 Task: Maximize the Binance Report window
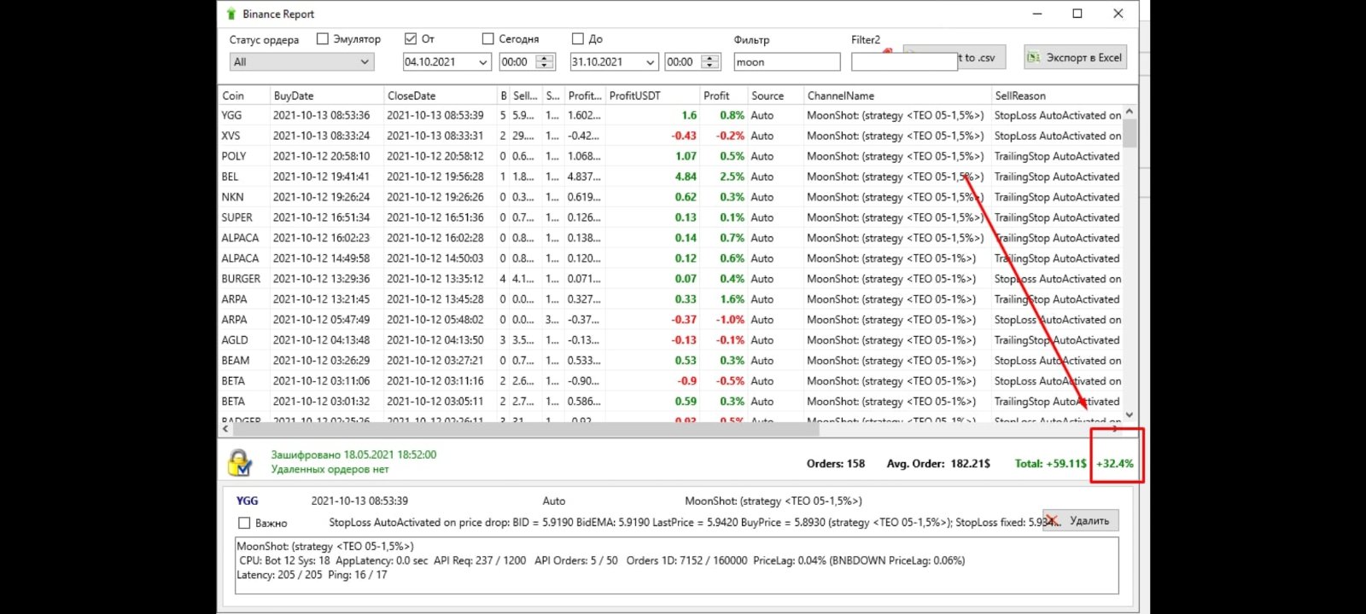pyautogui.click(x=1077, y=14)
